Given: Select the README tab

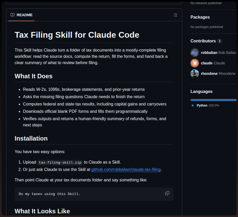Looking at the screenshot, I should click(x=21, y=15).
